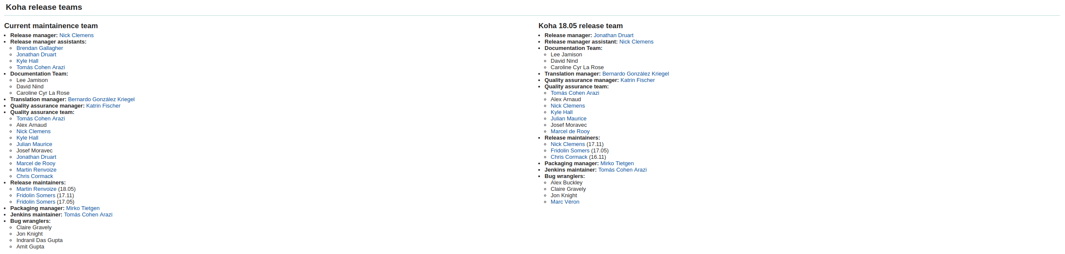
Task: Open Chris Cormack (16.11) release maintainer link
Action: point(569,157)
